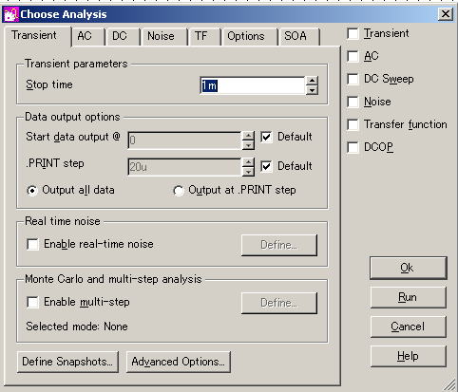Check the DC Sweep analysis box
The width and height of the screenshot is (458, 392).
pyautogui.click(x=353, y=79)
